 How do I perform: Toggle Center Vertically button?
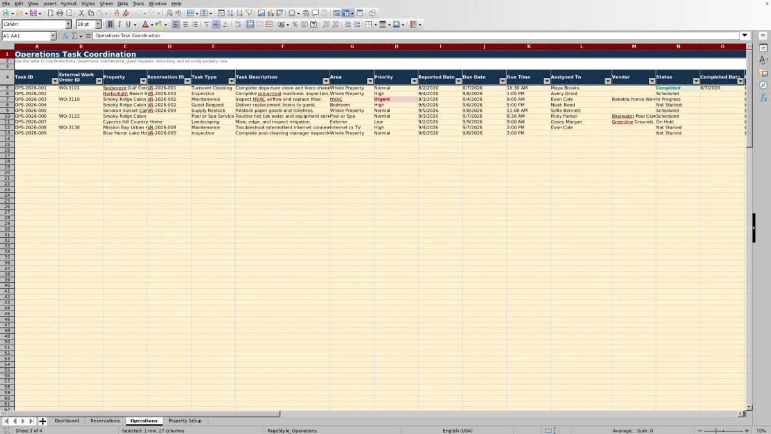point(216,24)
